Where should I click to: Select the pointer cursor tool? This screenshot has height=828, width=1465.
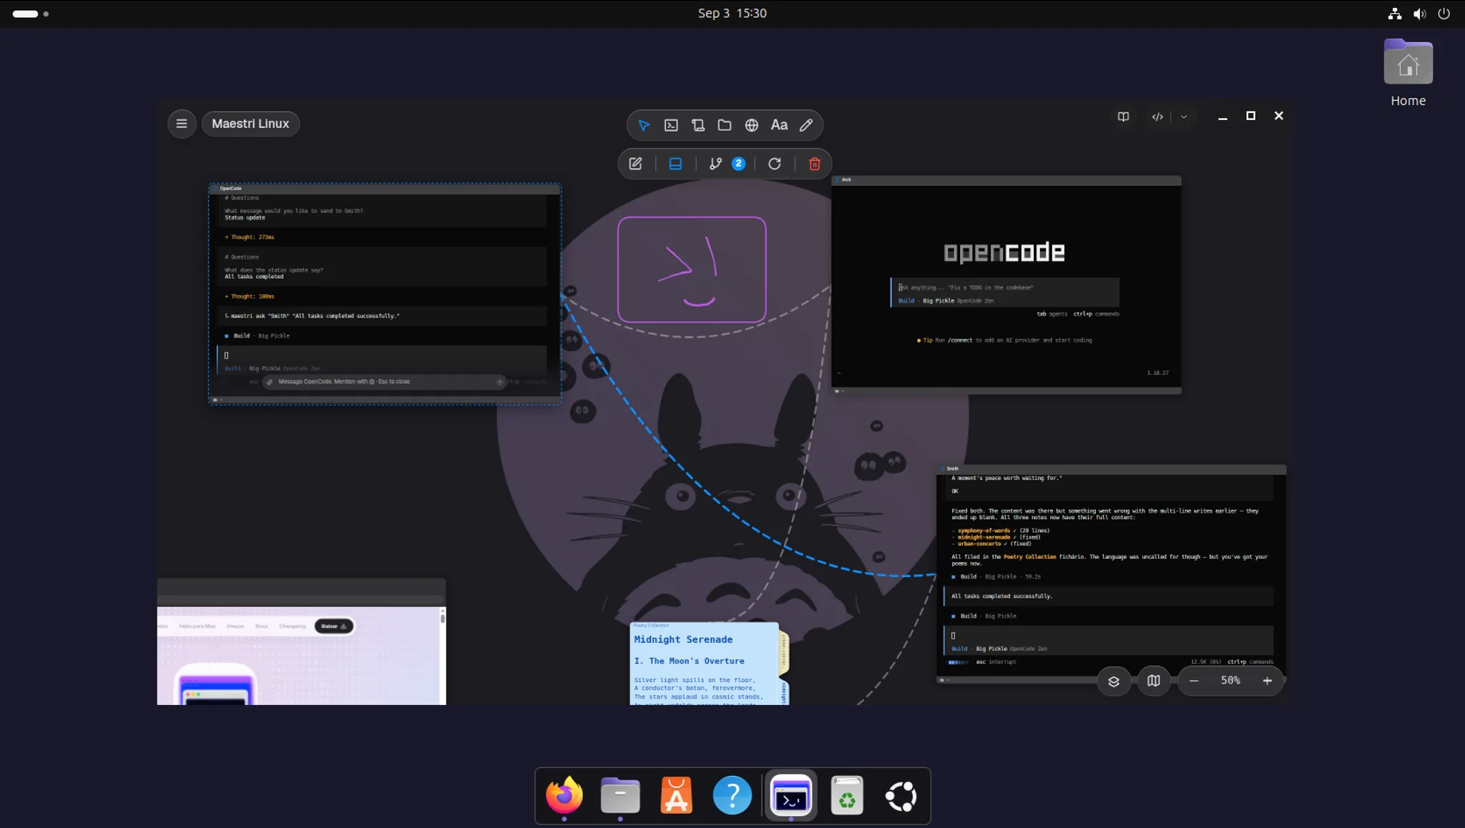tap(644, 125)
